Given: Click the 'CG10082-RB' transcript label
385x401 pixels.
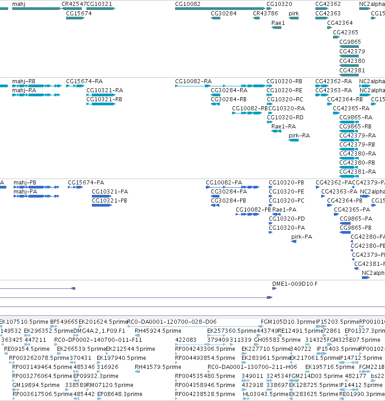Looking at the screenshot, I should click(x=250, y=108).
